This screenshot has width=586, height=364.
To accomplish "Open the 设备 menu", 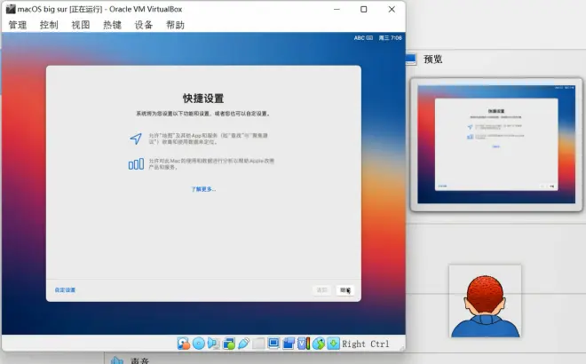I will [144, 25].
